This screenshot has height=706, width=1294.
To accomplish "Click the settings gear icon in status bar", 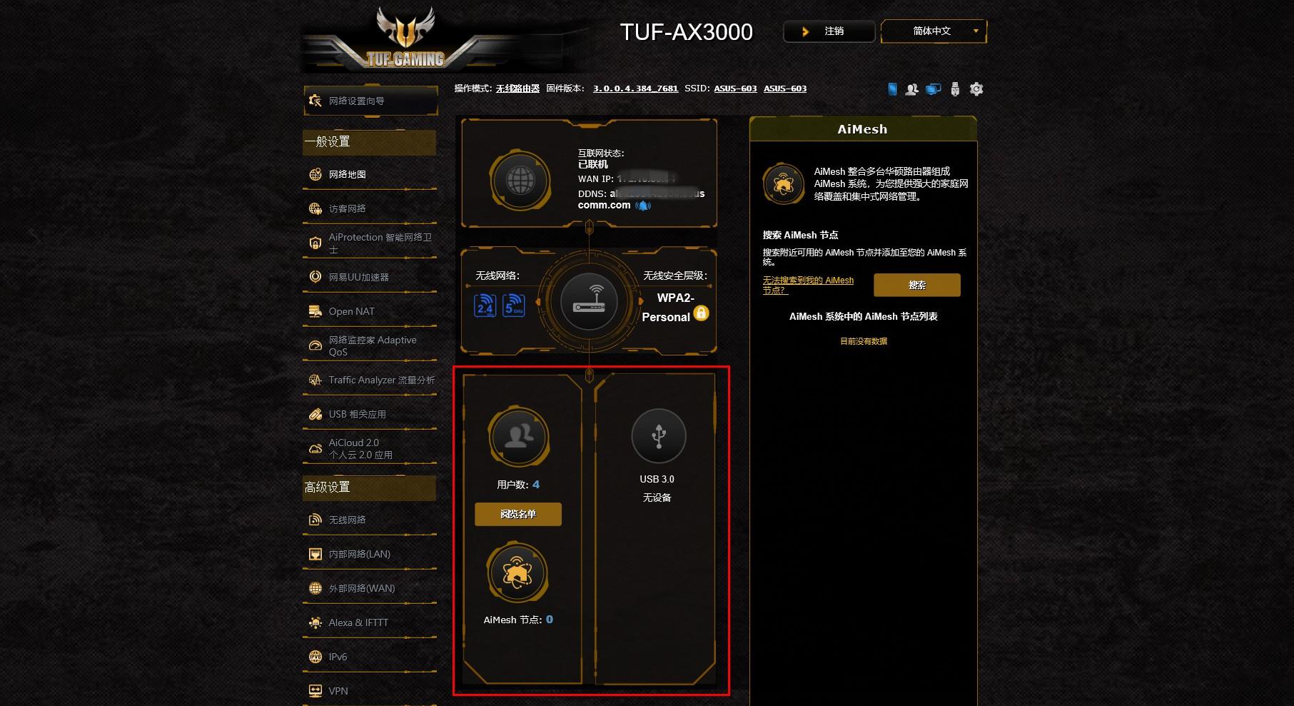I will (x=976, y=89).
